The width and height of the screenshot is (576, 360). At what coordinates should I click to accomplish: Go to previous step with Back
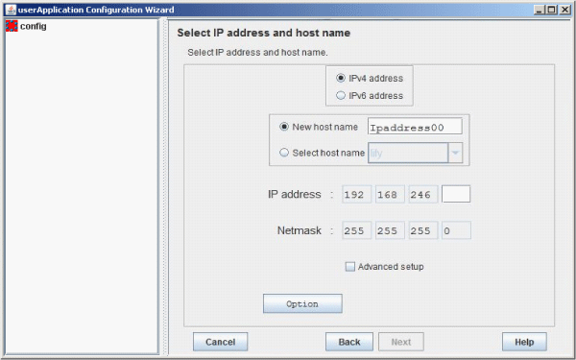pos(349,342)
